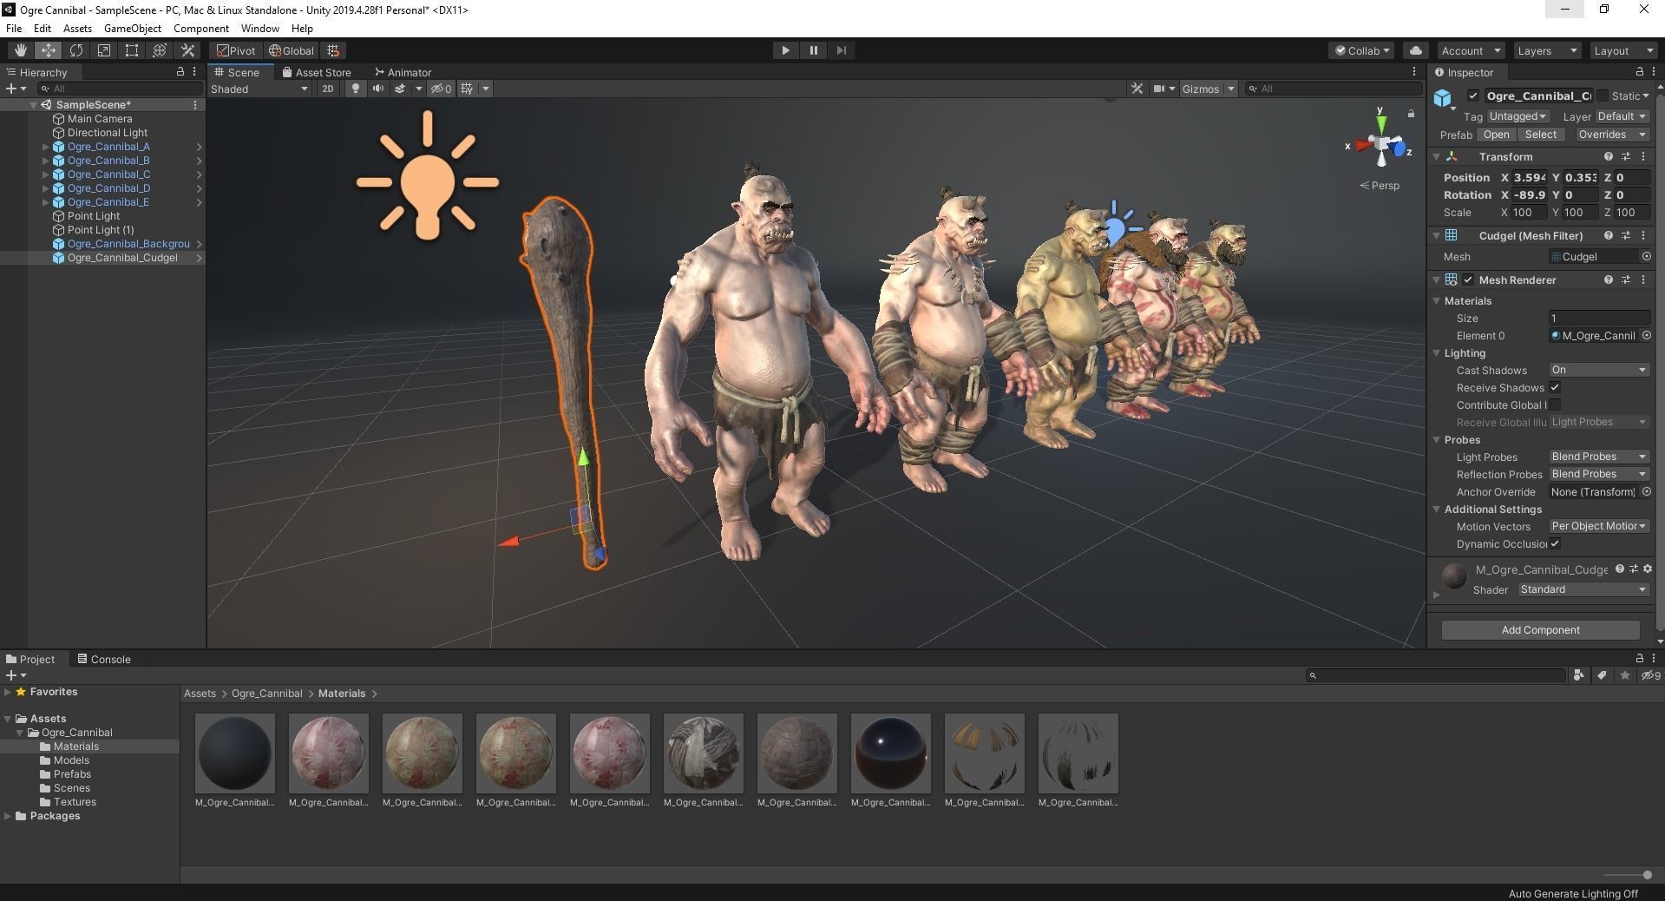Toggle favorites star in Project toolbar

click(1625, 675)
